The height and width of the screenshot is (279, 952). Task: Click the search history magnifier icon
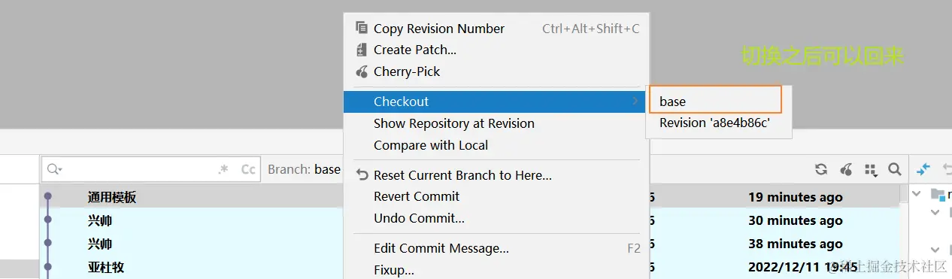point(55,169)
